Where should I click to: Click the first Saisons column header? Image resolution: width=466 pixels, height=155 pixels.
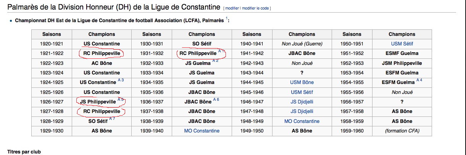point(52,34)
